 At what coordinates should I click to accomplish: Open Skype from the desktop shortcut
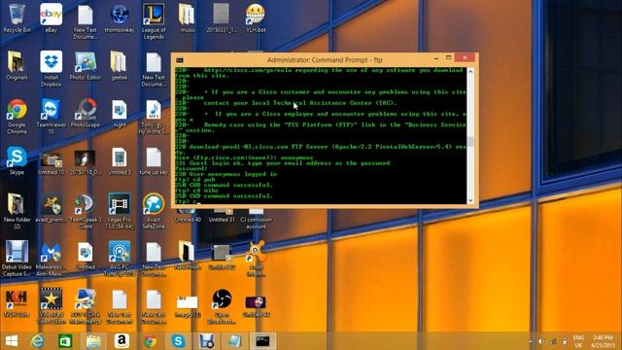[x=17, y=160]
